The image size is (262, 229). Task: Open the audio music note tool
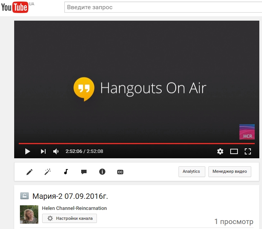pyautogui.click(x=66, y=172)
